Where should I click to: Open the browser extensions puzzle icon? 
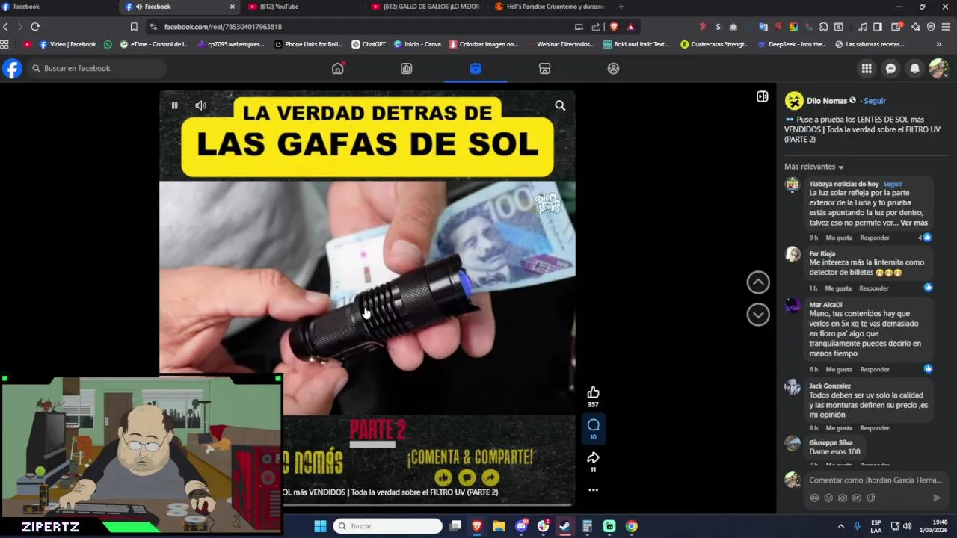pos(823,27)
